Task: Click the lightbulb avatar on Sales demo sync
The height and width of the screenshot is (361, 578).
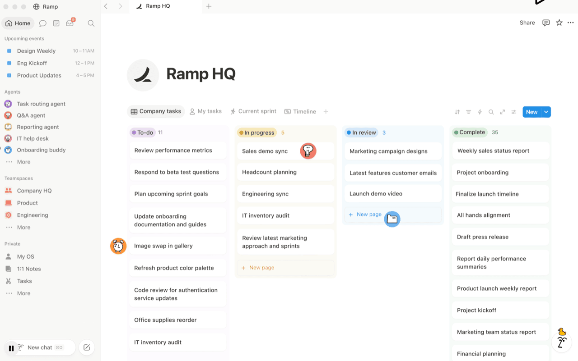Action: pos(308,151)
